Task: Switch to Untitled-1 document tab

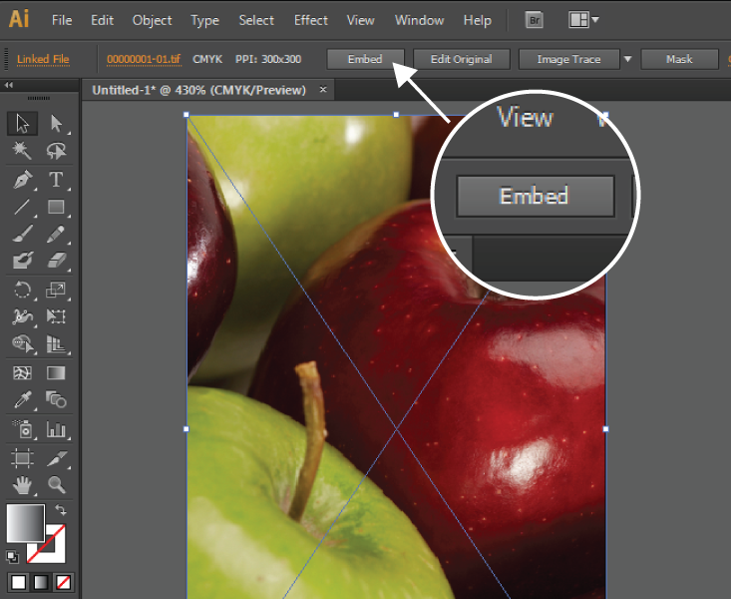Action: pos(200,90)
